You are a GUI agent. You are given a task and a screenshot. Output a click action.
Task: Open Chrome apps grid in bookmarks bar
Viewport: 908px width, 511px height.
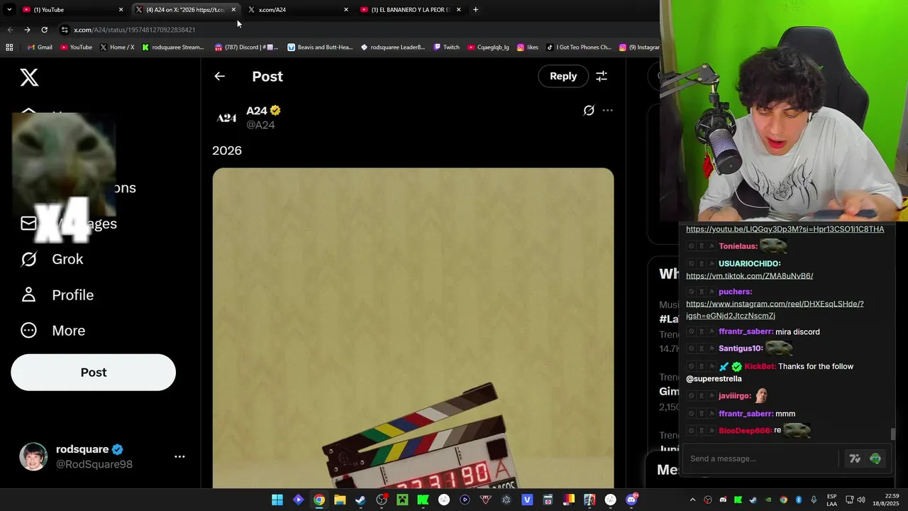[9, 48]
